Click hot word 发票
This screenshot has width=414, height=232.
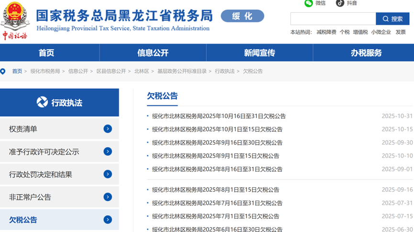pos(401,32)
